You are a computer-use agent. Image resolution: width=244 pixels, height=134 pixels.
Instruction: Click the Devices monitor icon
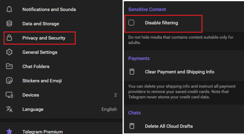9,95
